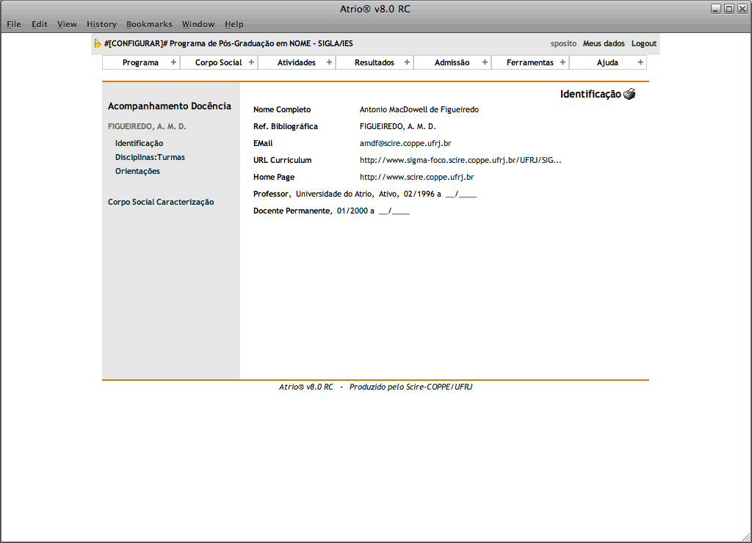Log out using the Logout link
This screenshot has height=543, width=752.
tap(644, 44)
